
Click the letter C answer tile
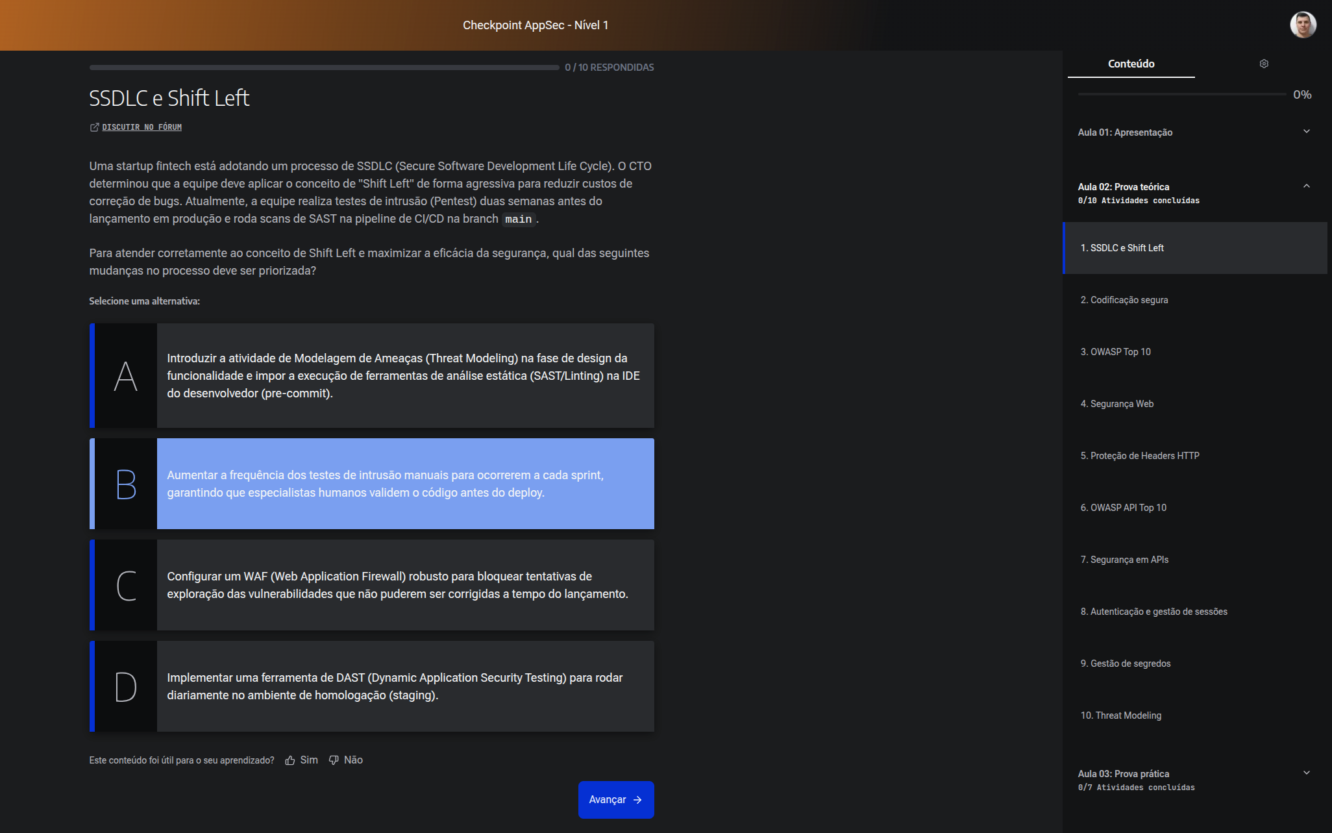coord(125,585)
